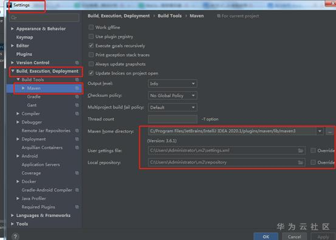Viewport: 336px width, 240px height.
Task: Expand the Compiler node arrow
Action: (x=18, y=113)
